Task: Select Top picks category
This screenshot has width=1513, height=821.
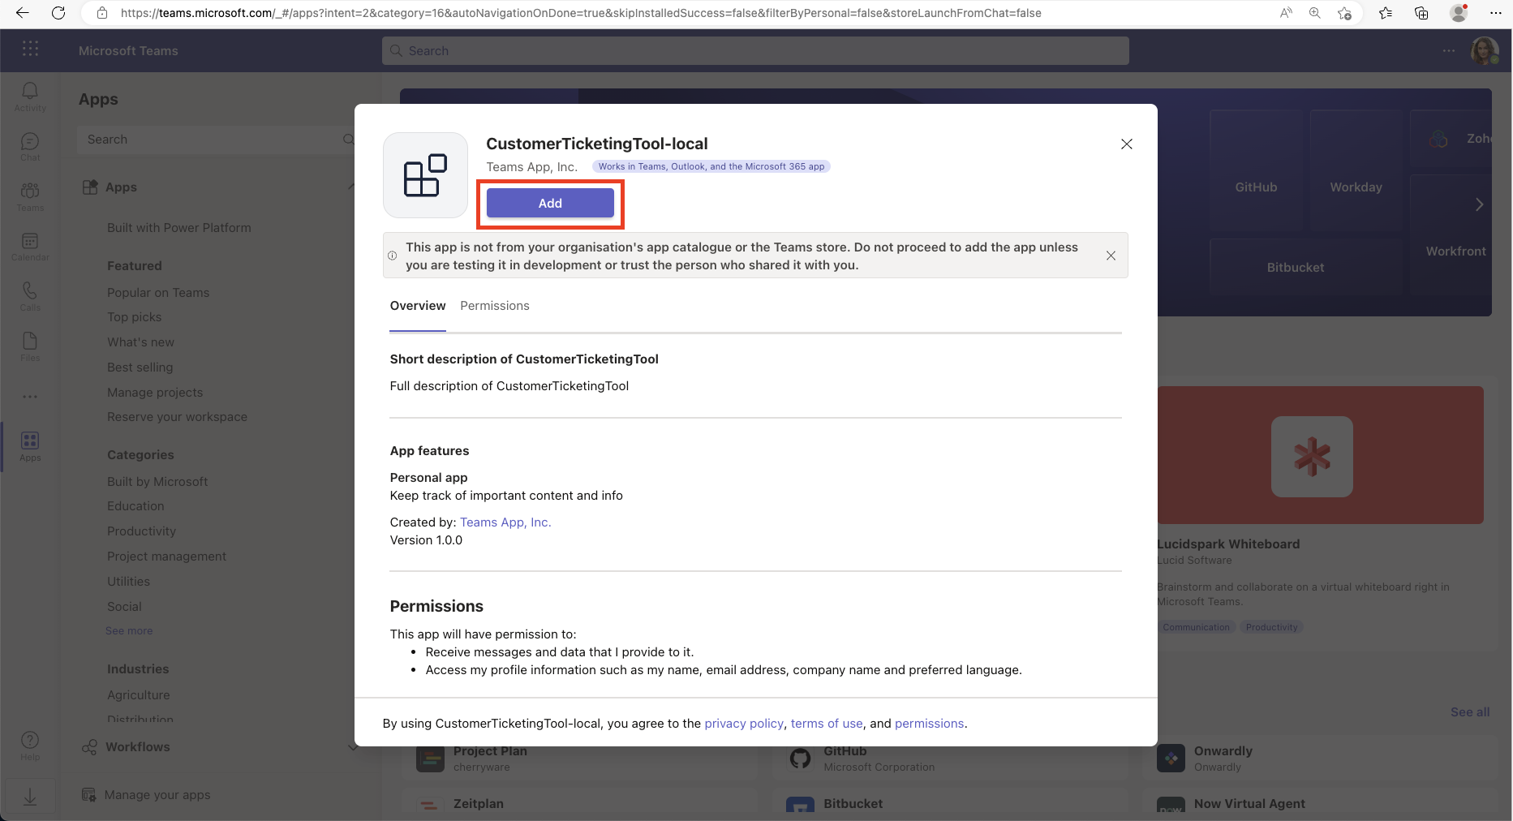Action: (x=135, y=317)
